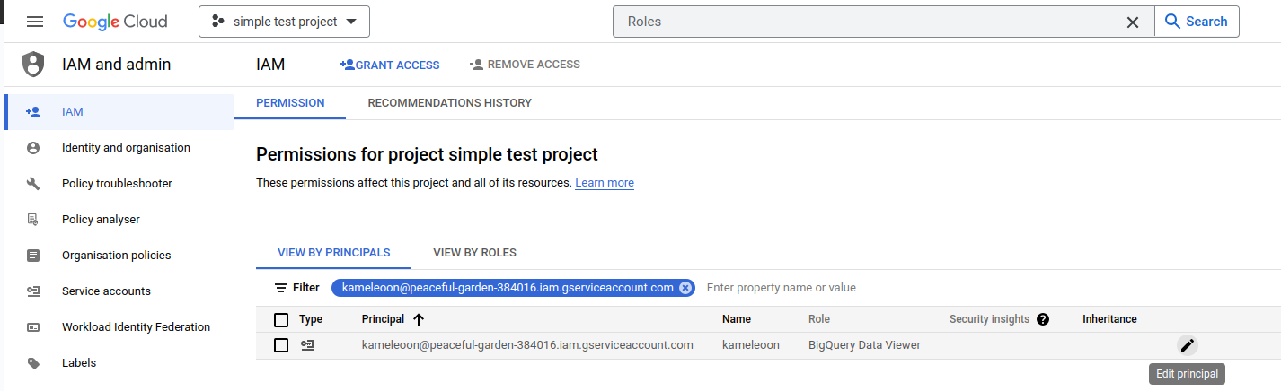This screenshot has width=1281, height=391.
Task: Switch to View by Roles tab
Action: (x=474, y=253)
